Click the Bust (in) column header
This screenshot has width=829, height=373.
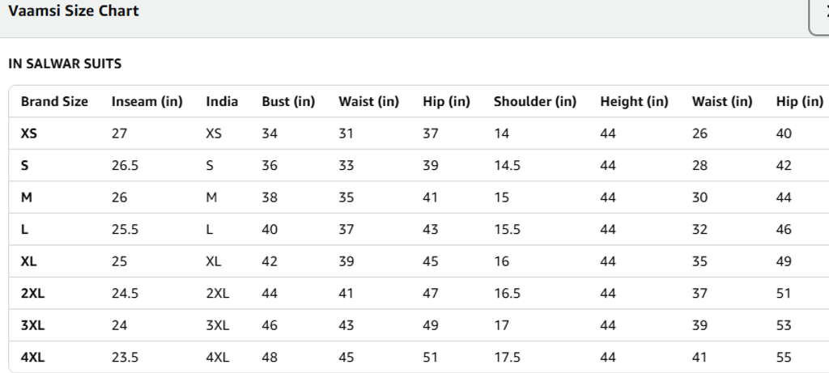pos(288,101)
